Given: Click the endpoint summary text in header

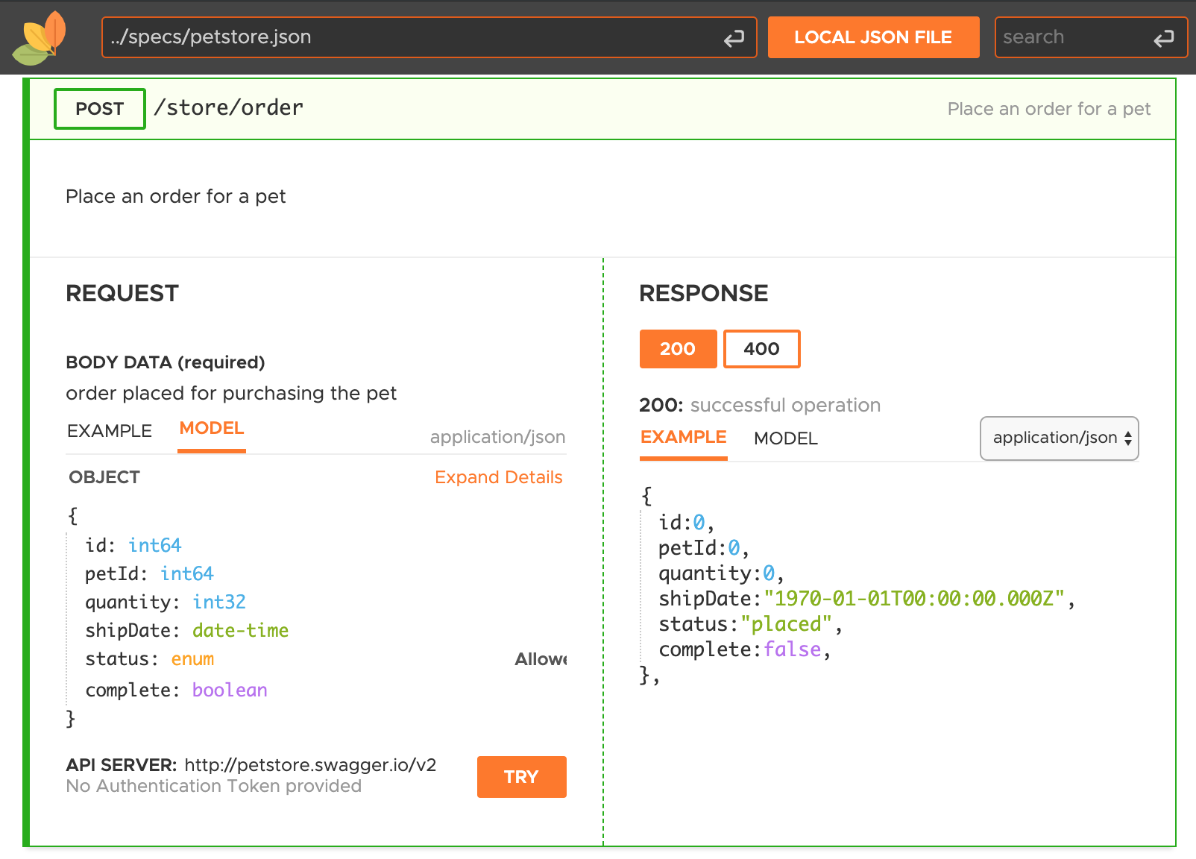Looking at the screenshot, I should click(1048, 109).
